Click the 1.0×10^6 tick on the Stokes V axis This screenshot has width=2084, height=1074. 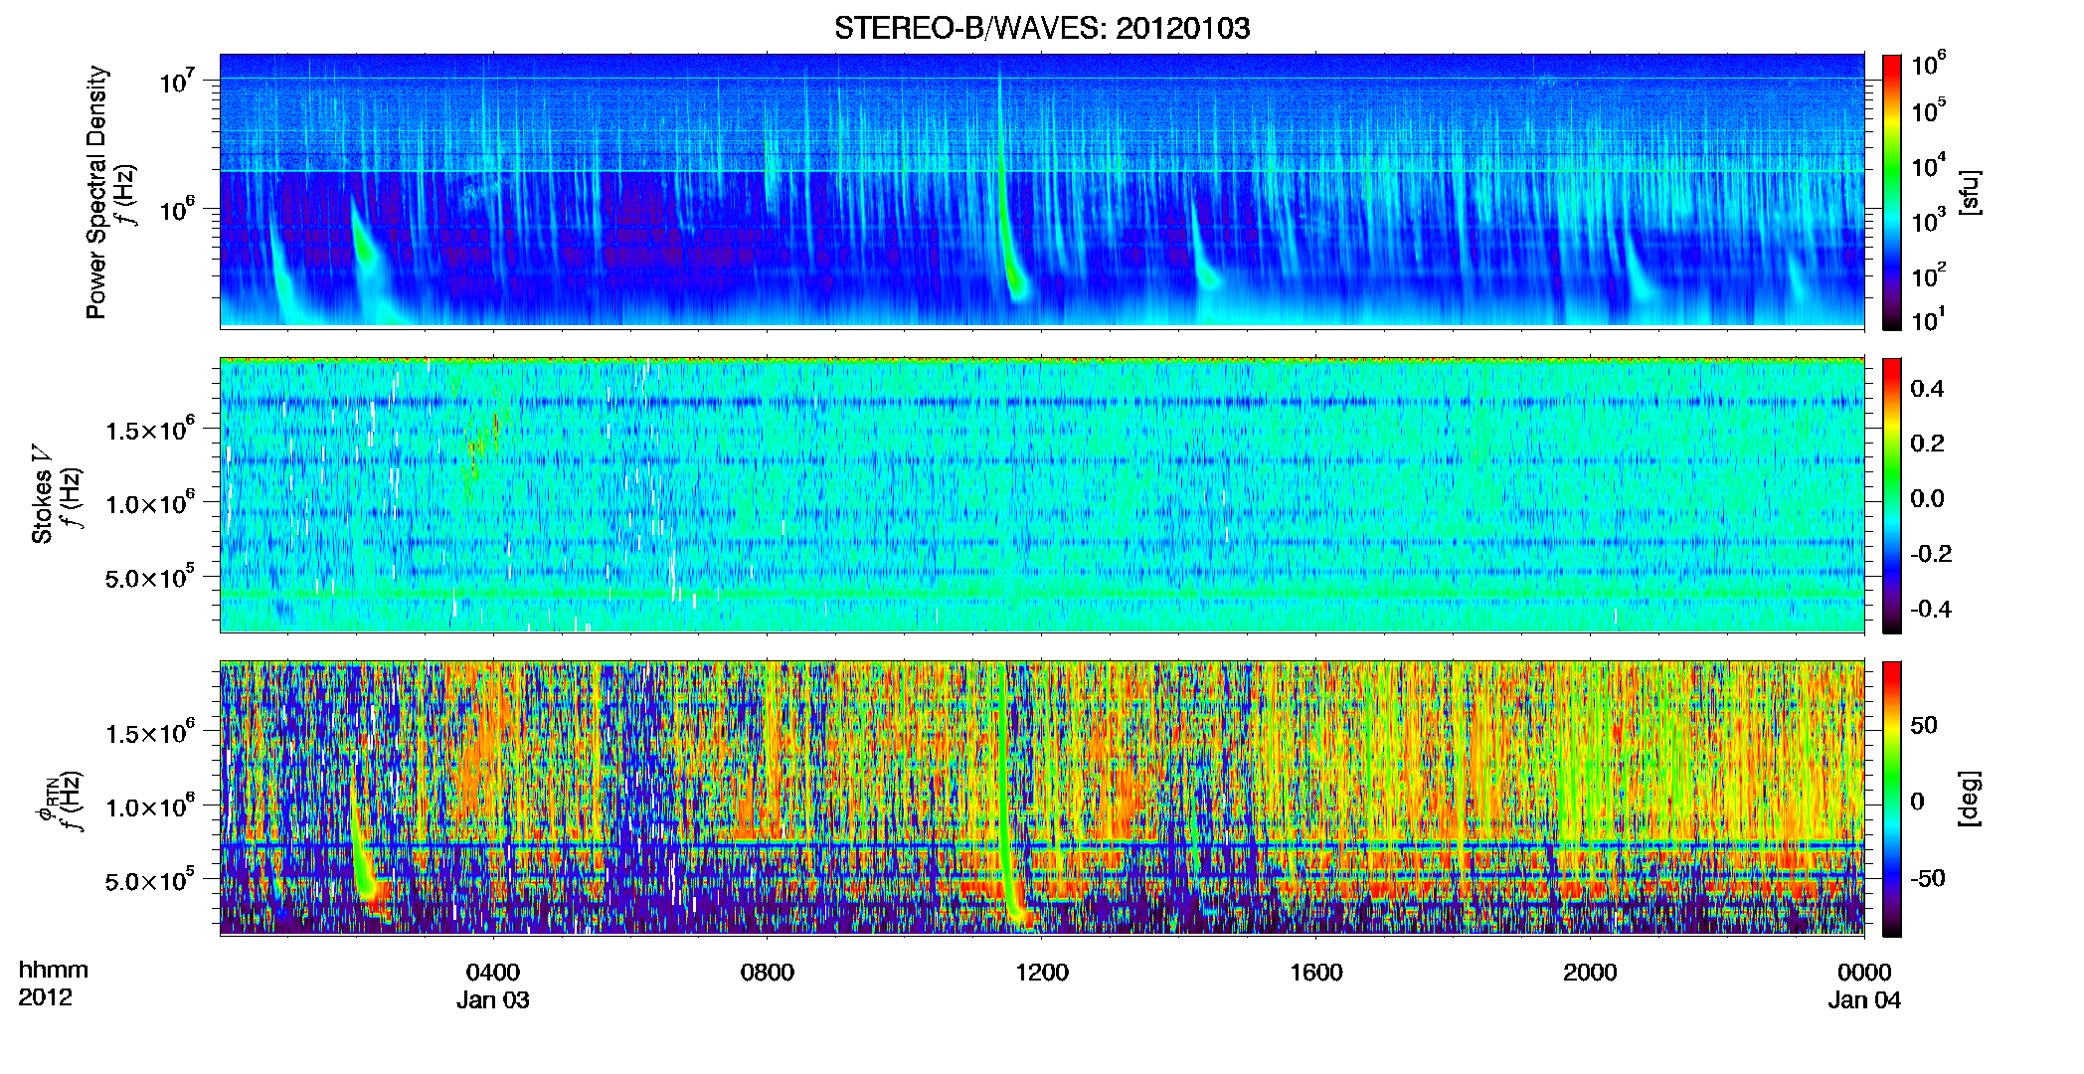tap(150, 503)
